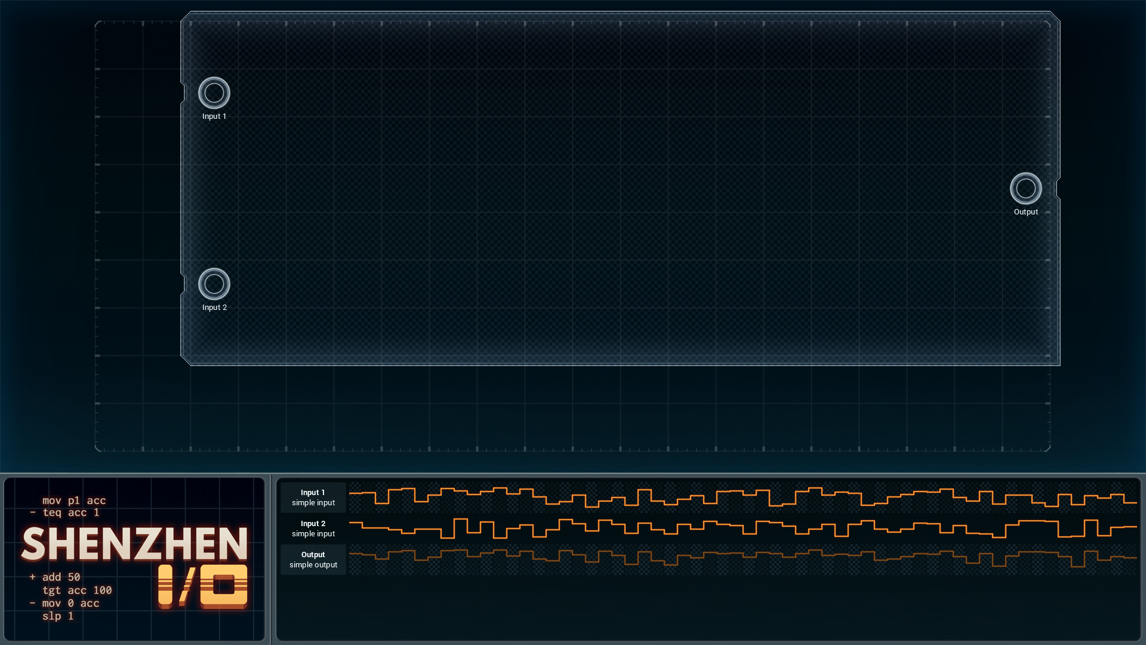Click the SHENZHEN logo text

tap(135, 544)
